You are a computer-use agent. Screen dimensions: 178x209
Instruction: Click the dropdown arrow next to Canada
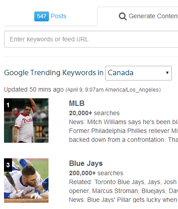click(167, 73)
